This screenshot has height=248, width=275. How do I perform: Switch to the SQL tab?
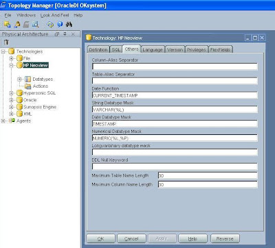(116, 49)
